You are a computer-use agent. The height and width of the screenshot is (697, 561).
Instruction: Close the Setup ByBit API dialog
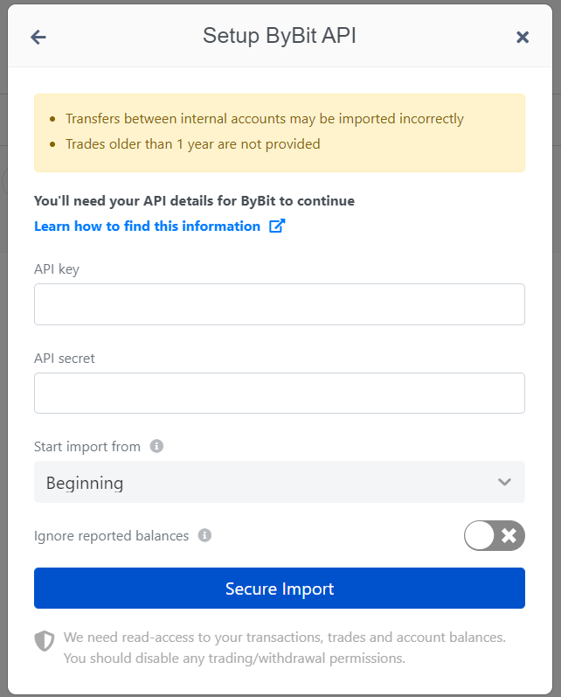tap(523, 37)
